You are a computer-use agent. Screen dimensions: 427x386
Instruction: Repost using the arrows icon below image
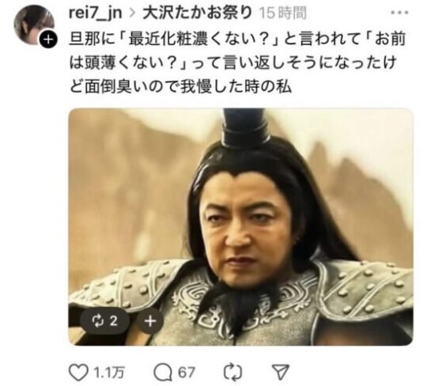(232, 373)
